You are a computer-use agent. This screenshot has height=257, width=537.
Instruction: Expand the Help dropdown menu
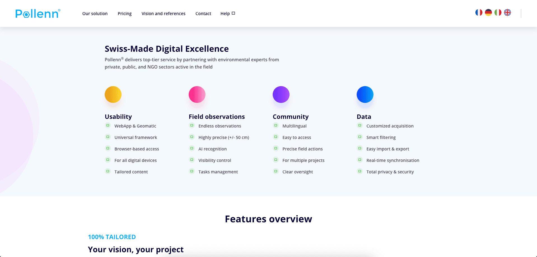tap(228, 13)
